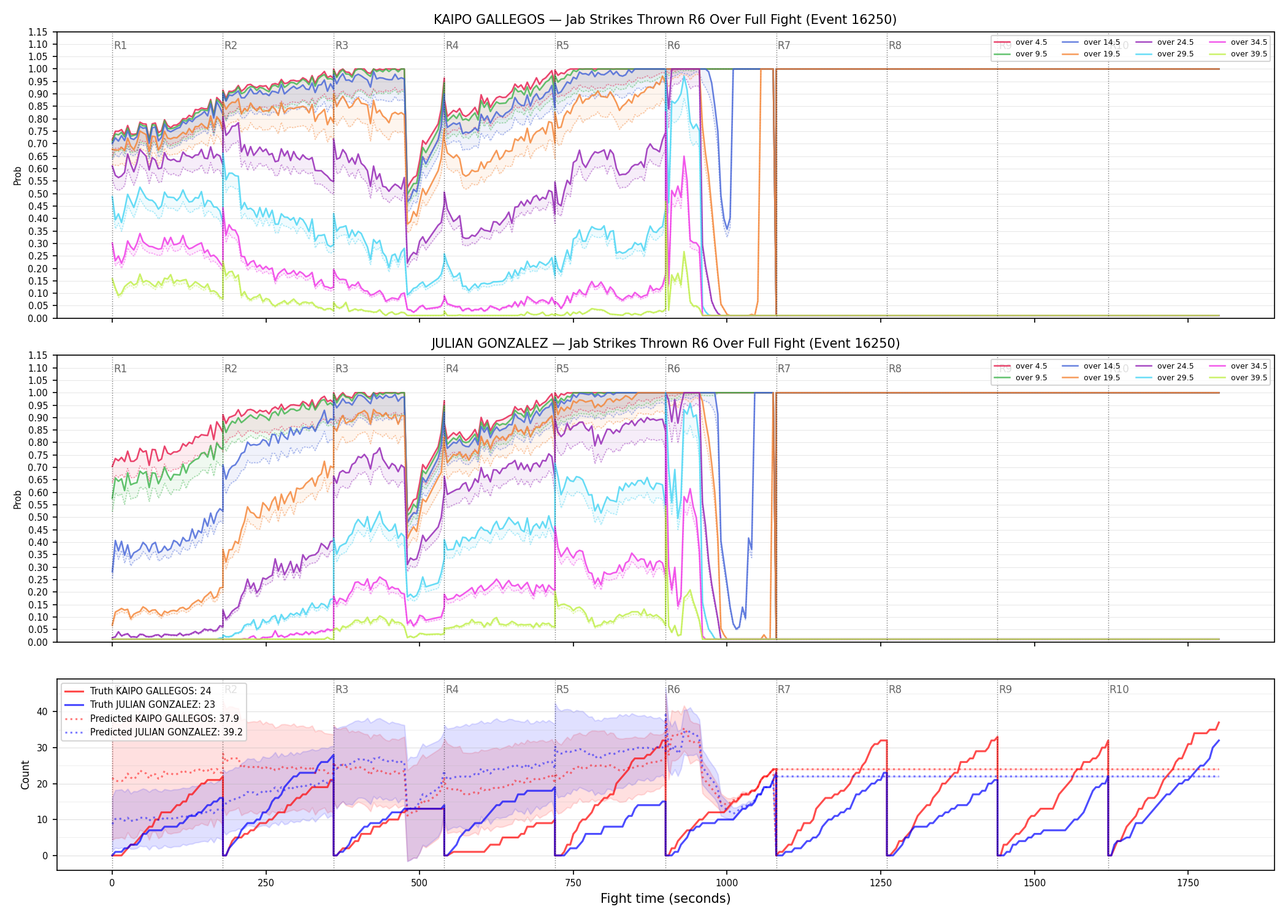The height and width of the screenshot is (920, 1288).
Task: Select 'over 14.5' in top chart legend
Action: coord(1091,42)
